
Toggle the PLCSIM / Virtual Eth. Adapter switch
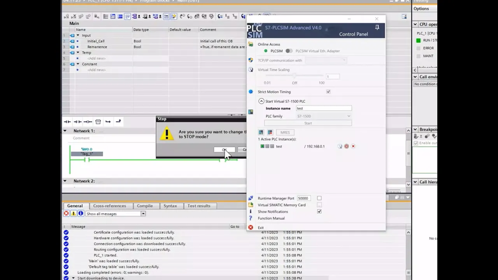[289, 51]
